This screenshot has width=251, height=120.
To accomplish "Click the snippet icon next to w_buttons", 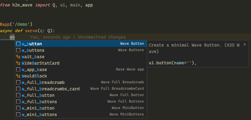I will point(18,50).
